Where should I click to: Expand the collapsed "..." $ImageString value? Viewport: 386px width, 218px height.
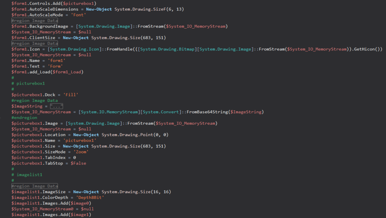pyautogui.click(x=57, y=106)
